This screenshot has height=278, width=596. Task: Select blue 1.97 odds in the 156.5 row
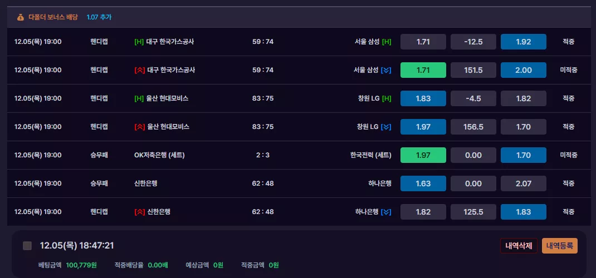click(423, 127)
